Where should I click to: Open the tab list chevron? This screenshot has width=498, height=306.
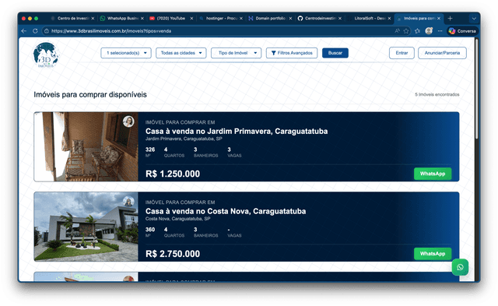(474, 19)
